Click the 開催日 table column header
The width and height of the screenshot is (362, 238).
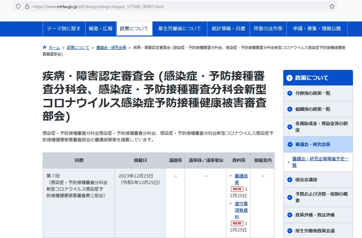point(140,160)
